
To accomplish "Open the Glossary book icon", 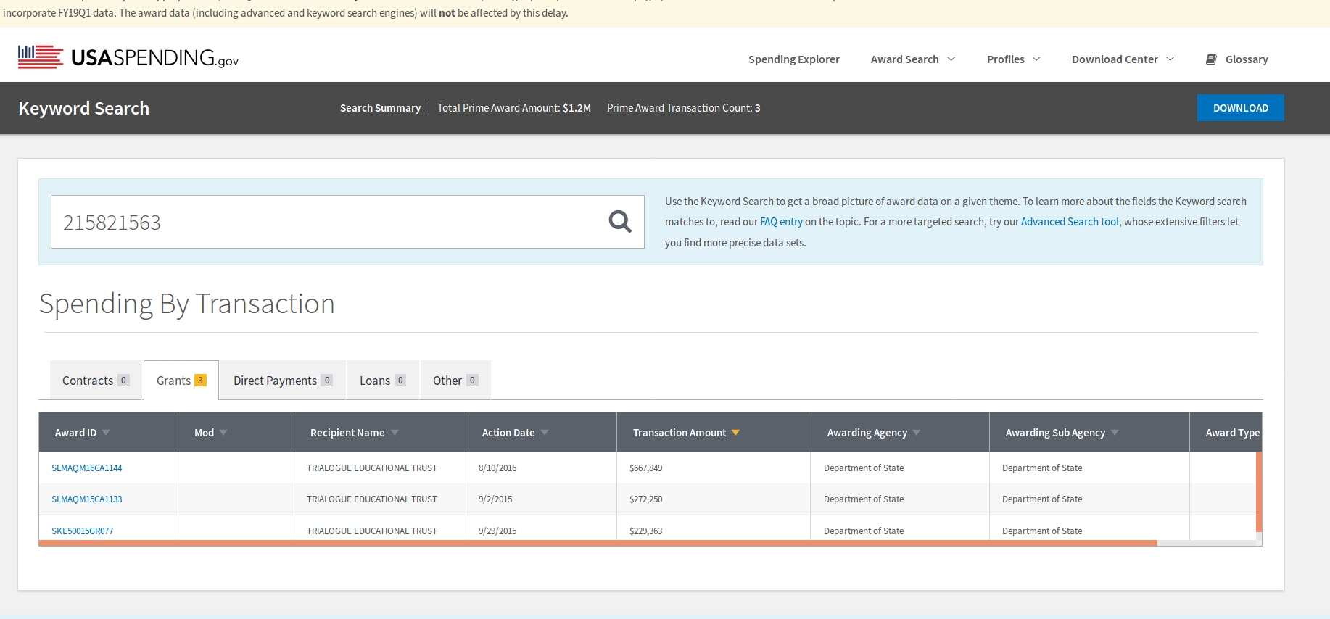I will point(1211,59).
